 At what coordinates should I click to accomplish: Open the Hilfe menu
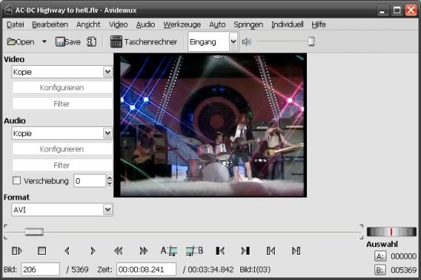[x=318, y=24]
